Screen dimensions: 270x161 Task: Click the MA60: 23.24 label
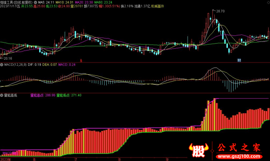tap(103, 2)
